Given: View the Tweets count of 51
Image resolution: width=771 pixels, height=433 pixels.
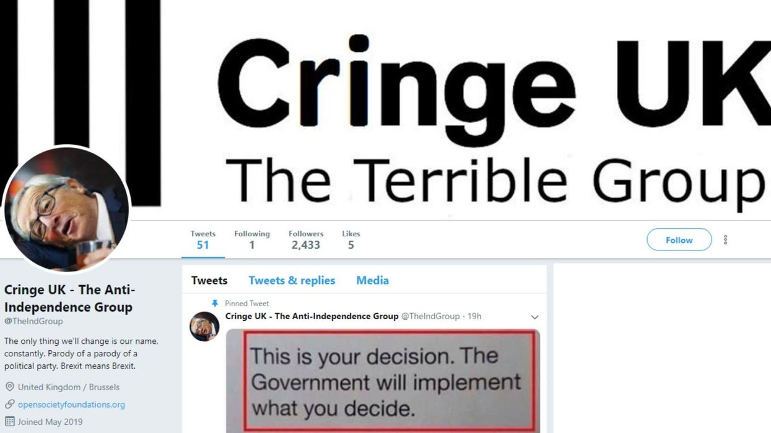Looking at the screenshot, I should pos(203,240).
